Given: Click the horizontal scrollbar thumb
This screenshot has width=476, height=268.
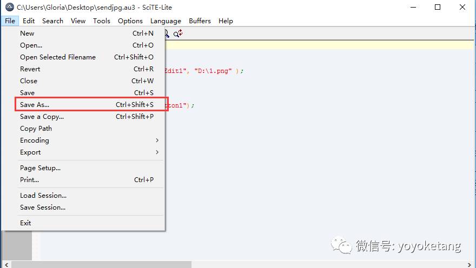Looking at the screenshot, I should click(x=101, y=265).
